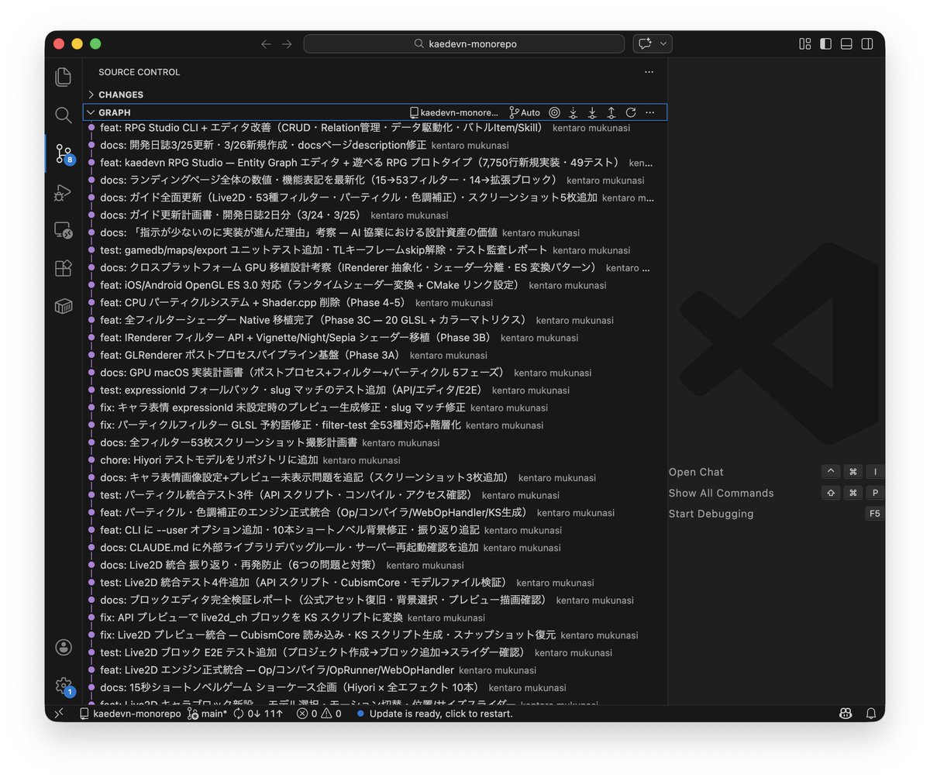The image size is (930, 781).
Task: Select commit feat: CPU パーティクルシステム + Shader.cpp 削除
Action: [375, 302]
